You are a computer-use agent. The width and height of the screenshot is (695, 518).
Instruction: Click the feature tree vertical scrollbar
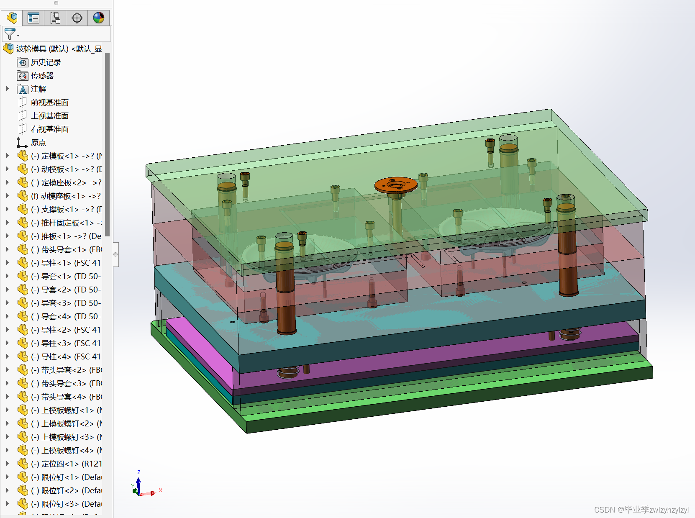(x=107, y=144)
